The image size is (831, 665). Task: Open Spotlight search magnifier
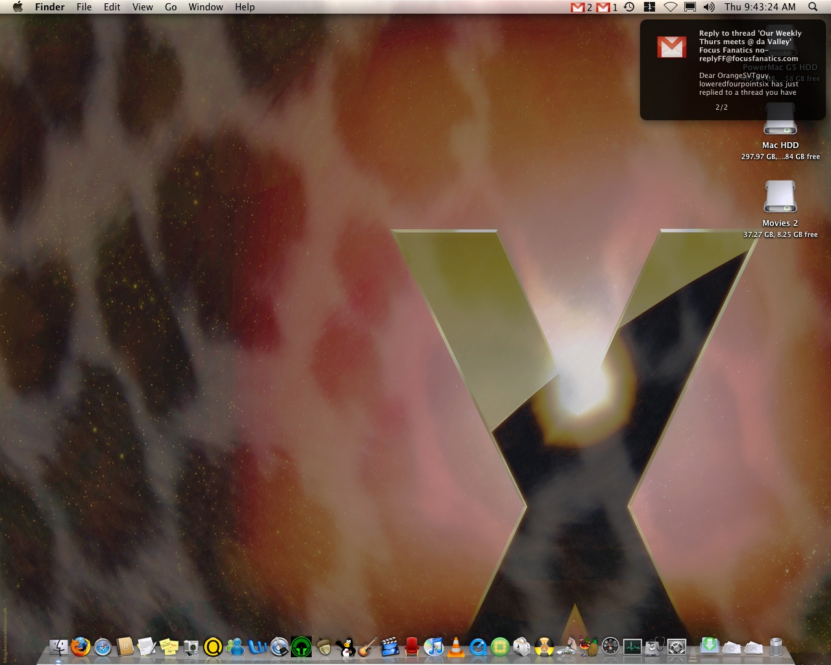click(x=813, y=7)
